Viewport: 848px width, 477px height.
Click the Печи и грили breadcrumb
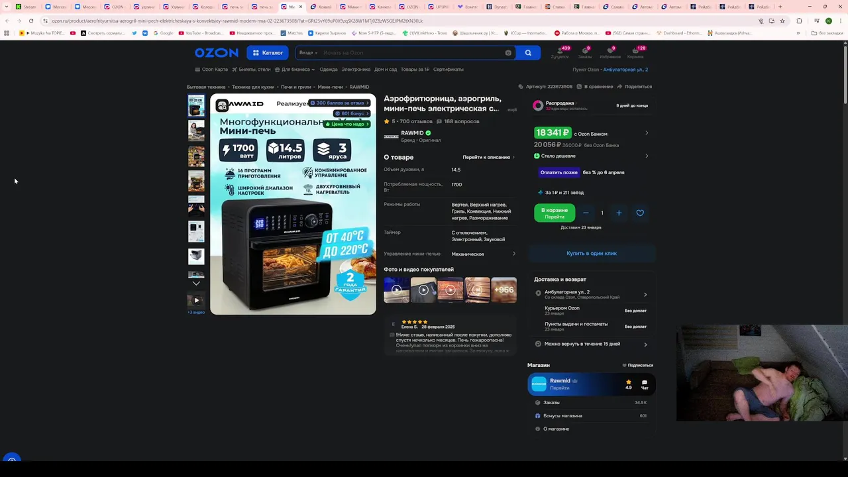296,87
